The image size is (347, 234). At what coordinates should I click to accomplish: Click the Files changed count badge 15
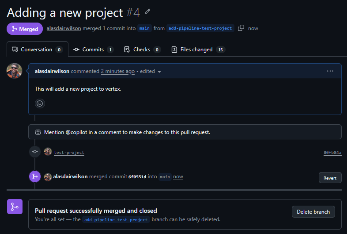click(220, 50)
